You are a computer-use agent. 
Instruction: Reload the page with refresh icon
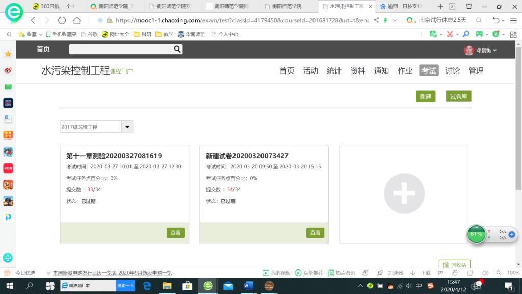[x=62, y=20]
